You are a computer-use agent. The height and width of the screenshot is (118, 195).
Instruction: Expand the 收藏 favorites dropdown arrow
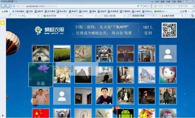(x=9, y=11)
